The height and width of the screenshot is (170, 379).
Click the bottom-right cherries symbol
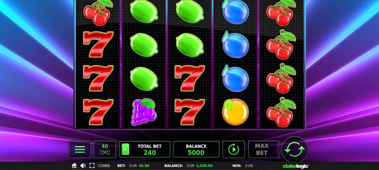pyautogui.click(x=281, y=112)
